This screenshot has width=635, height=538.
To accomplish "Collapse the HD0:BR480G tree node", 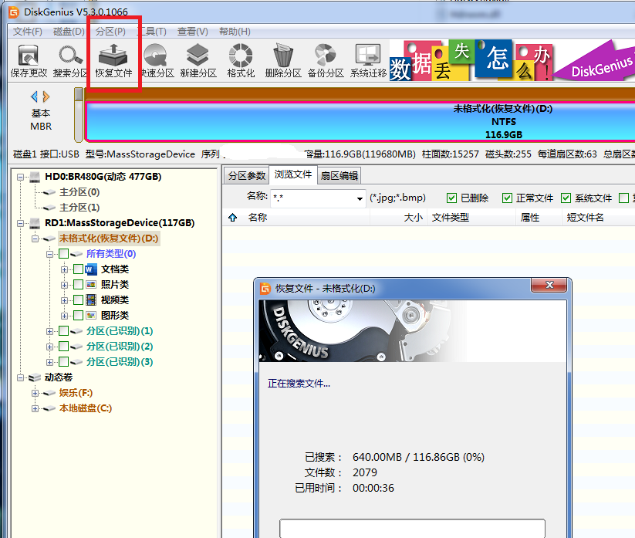I will pyautogui.click(x=20, y=177).
